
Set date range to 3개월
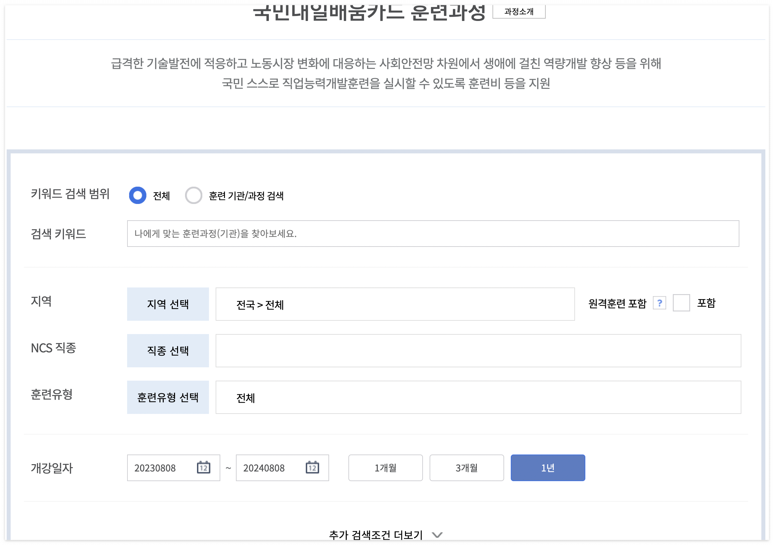(467, 468)
